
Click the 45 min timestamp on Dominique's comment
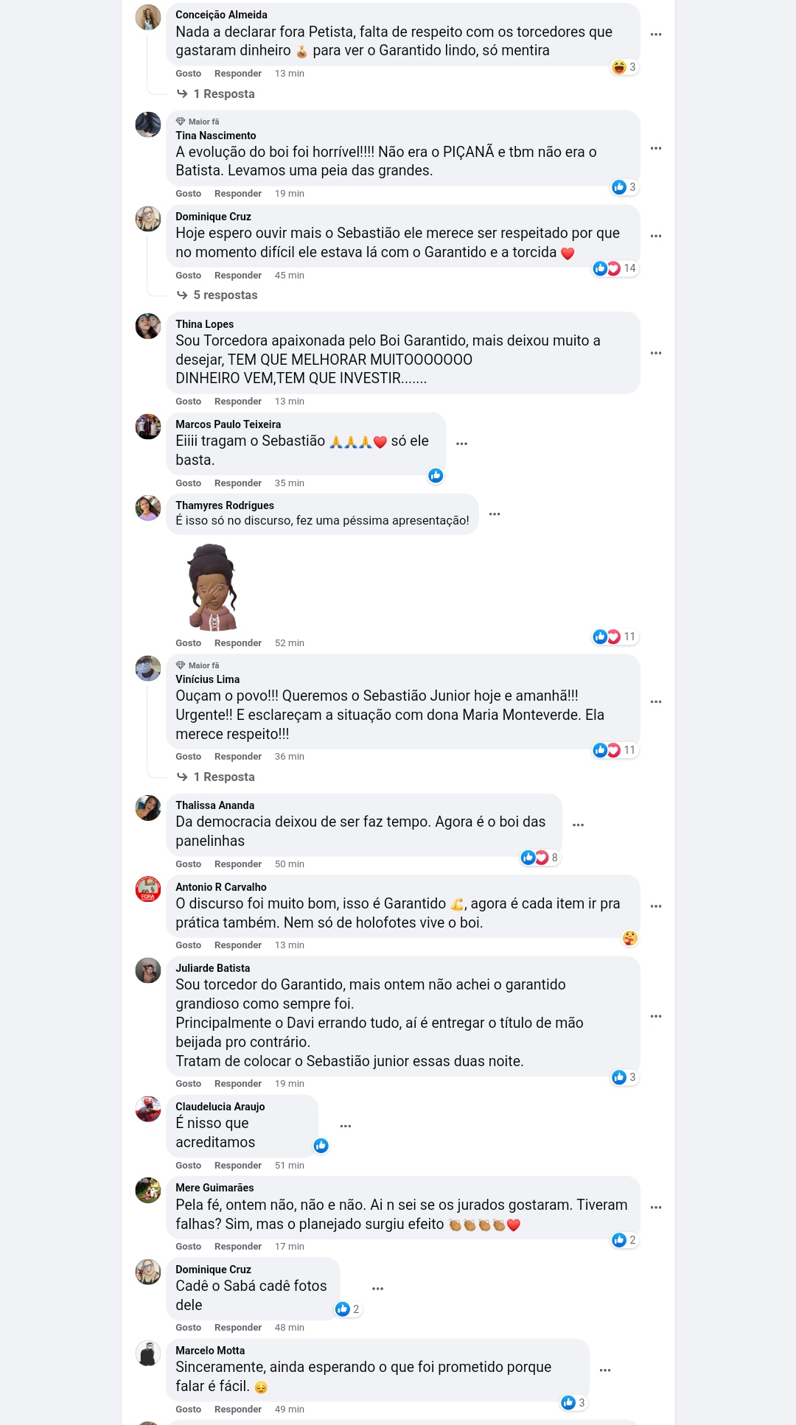[289, 276]
